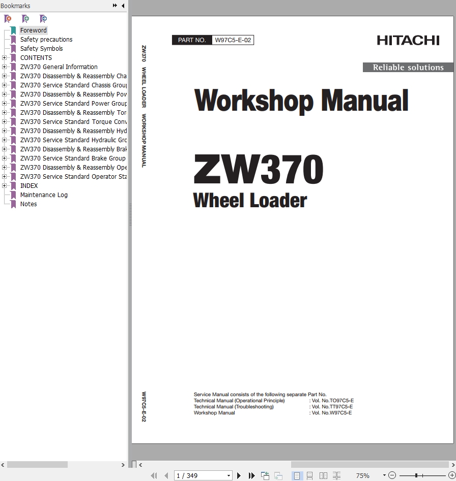Viewport: 456px width, 481px height.
Task: Click the delete bookmark icon
Action: point(8,19)
